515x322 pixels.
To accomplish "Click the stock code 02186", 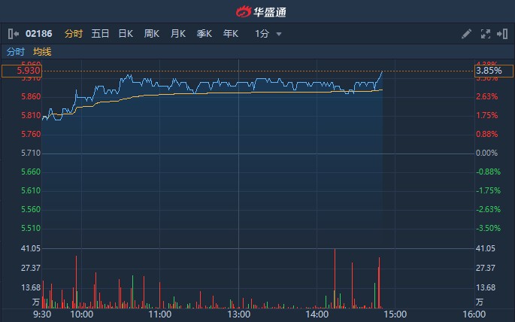I will point(39,34).
